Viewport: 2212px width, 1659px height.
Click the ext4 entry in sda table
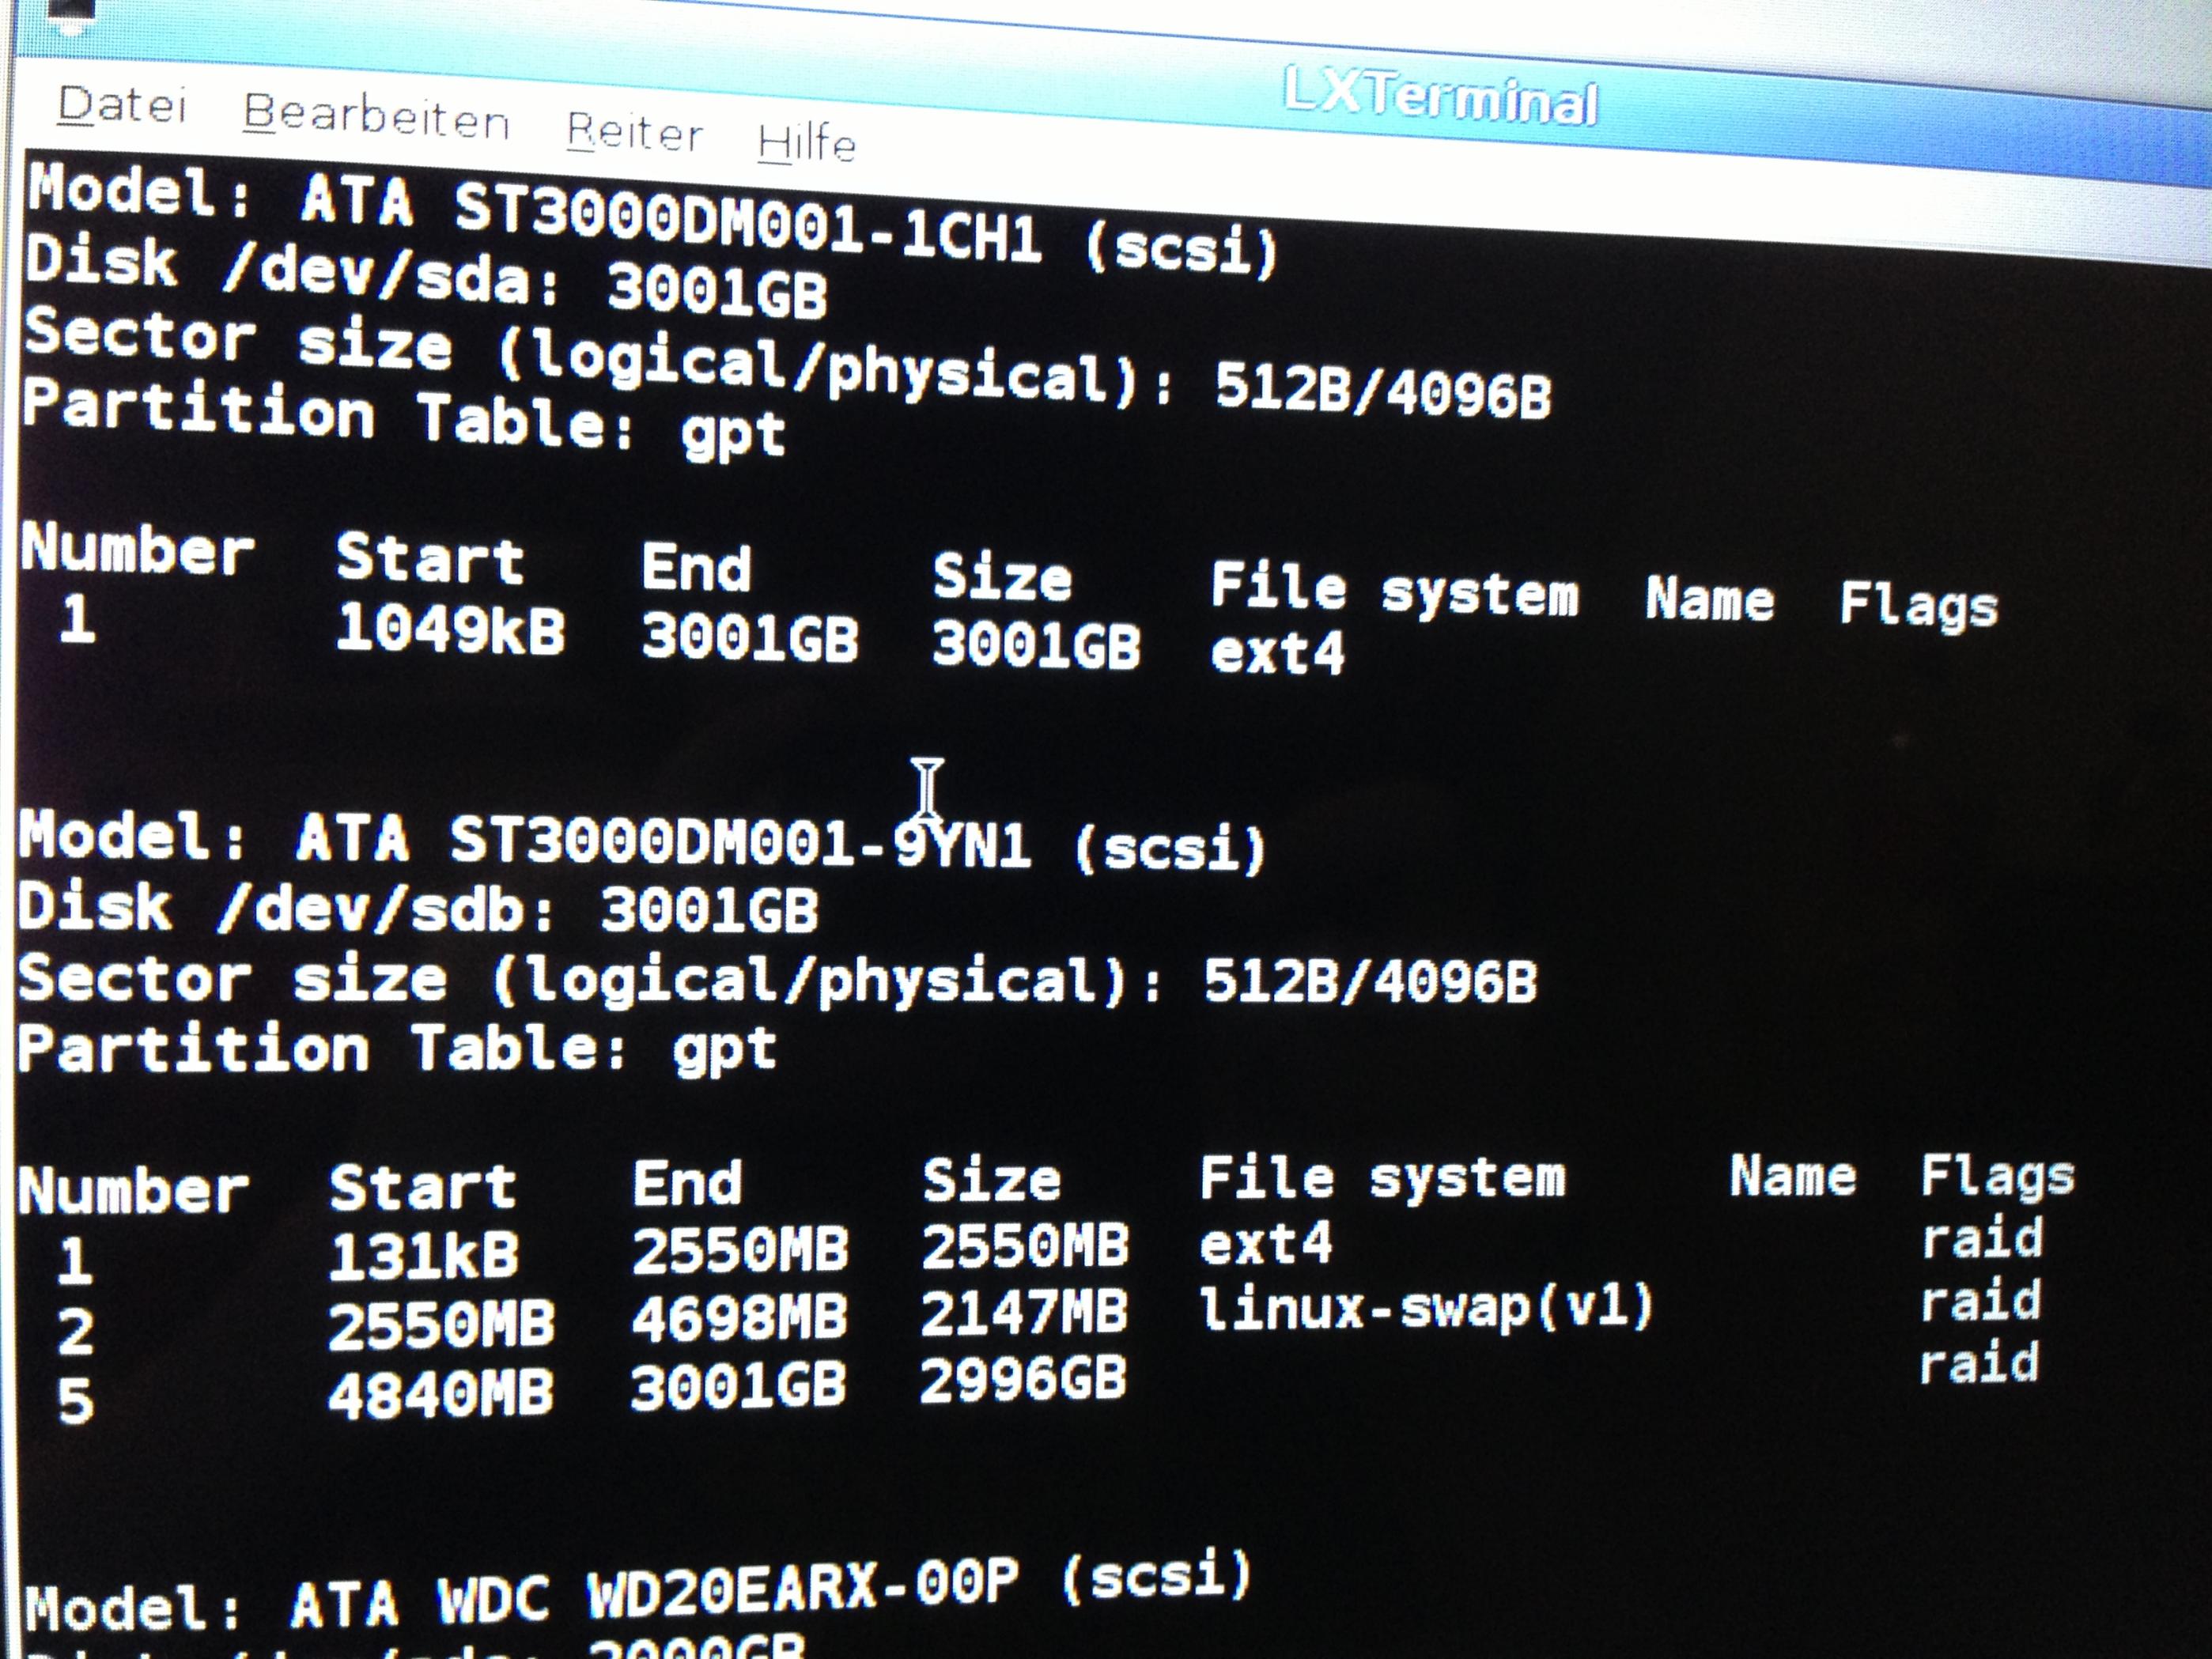[x=1277, y=654]
